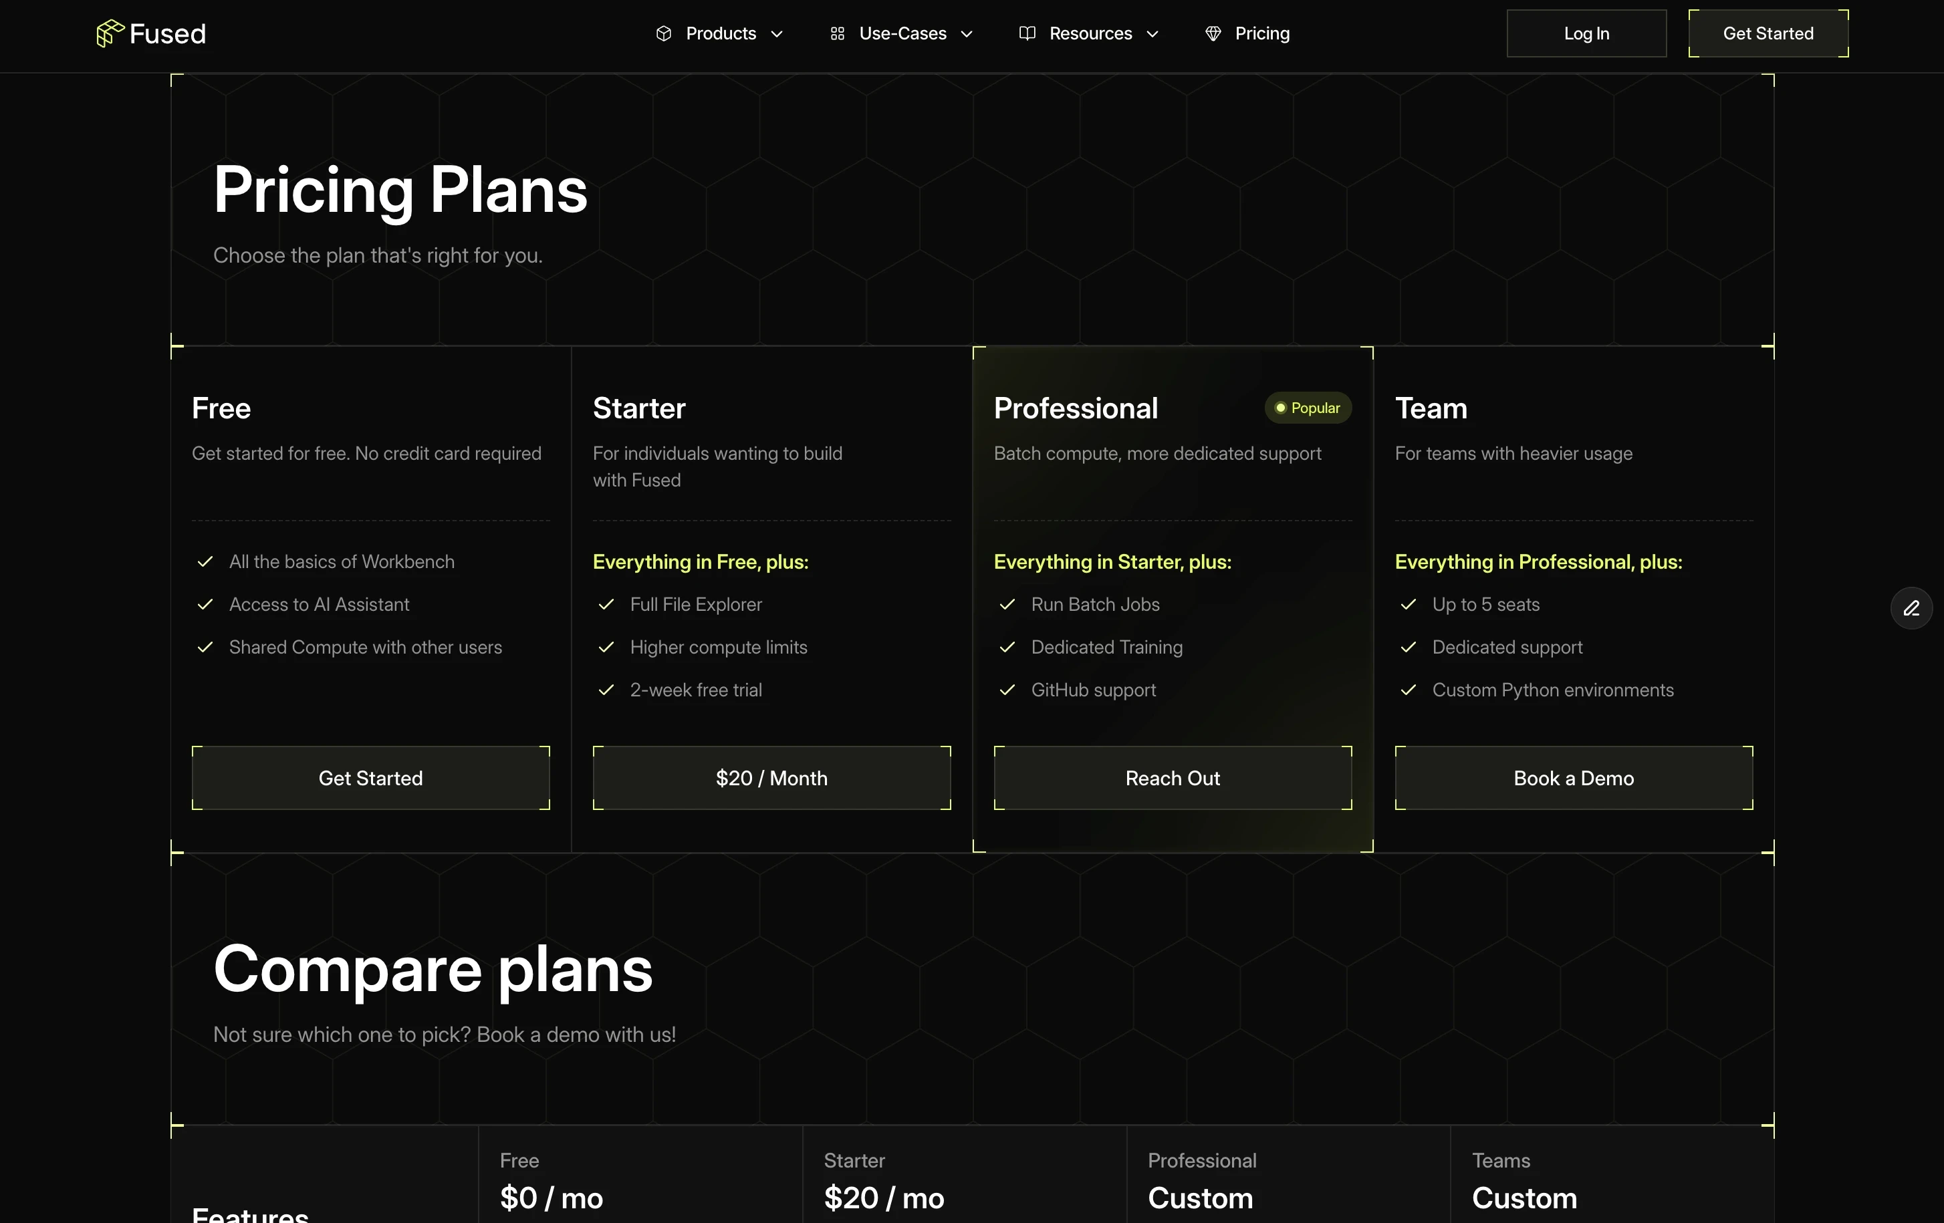Click the Fused logo icon
1944x1223 pixels.
110,33
